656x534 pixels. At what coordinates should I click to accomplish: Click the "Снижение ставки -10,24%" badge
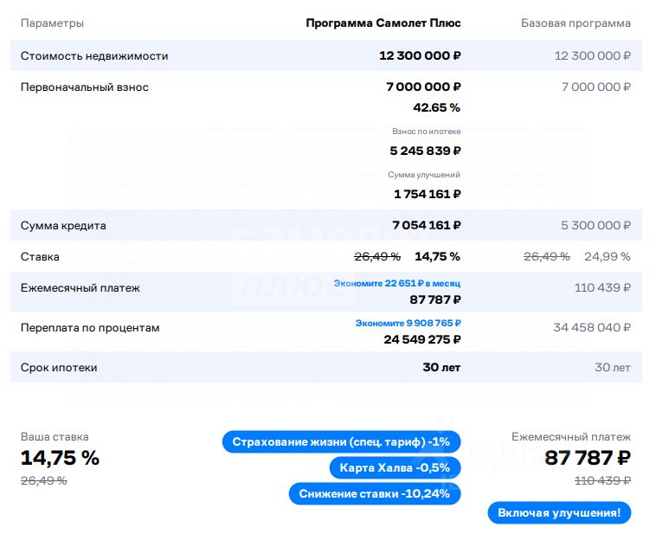[x=375, y=494]
